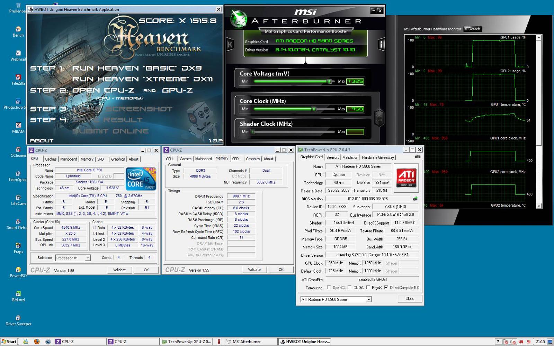The width and height of the screenshot is (554, 346).
Task: Click the Core Voltage 1325 value field
Action: 355,81
